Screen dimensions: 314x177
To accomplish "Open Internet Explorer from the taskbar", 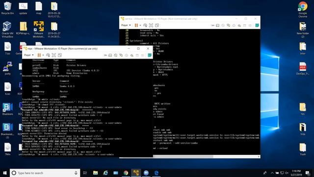I will tap(105, 173).
